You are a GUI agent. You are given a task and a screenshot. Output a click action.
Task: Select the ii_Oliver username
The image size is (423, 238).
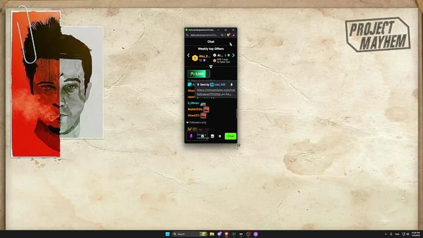193,103
